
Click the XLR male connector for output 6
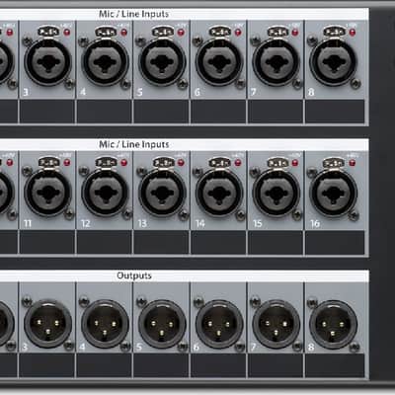click(219, 324)
